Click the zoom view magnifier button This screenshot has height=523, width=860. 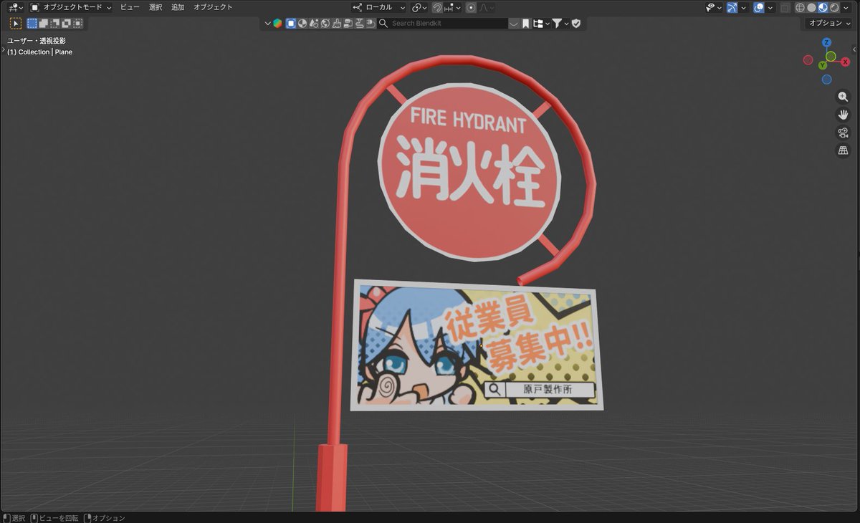843,97
